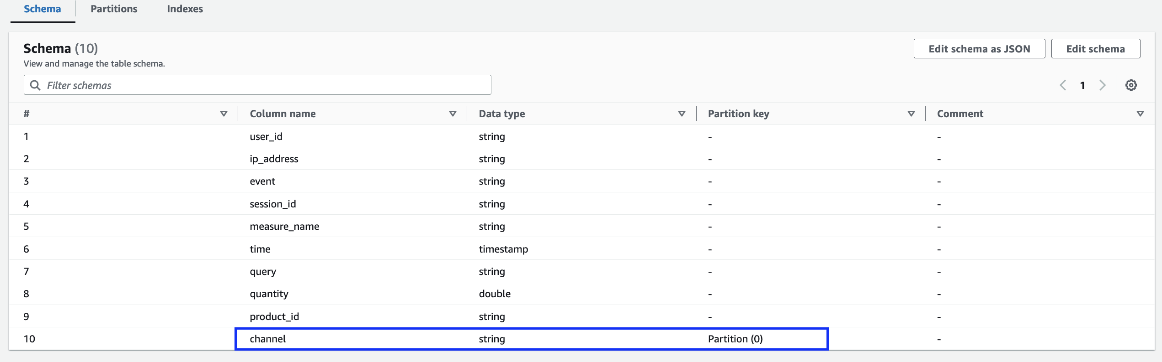Image resolution: width=1162 pixels, height=362 pixels.
Task: Click the search magnifier icon
Action: pyautogui.click(x=35, y=85)
